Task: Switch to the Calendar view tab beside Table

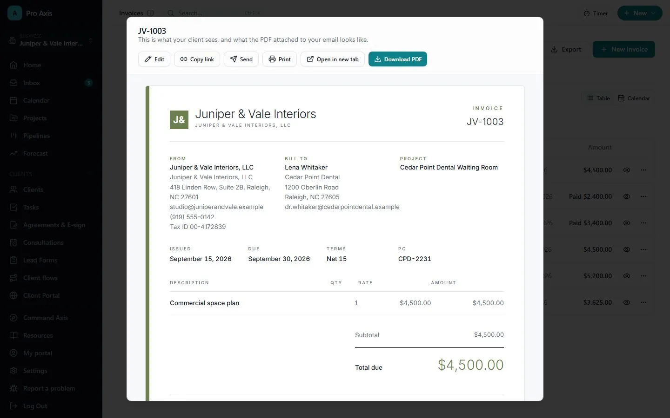Action: (634, 98)
